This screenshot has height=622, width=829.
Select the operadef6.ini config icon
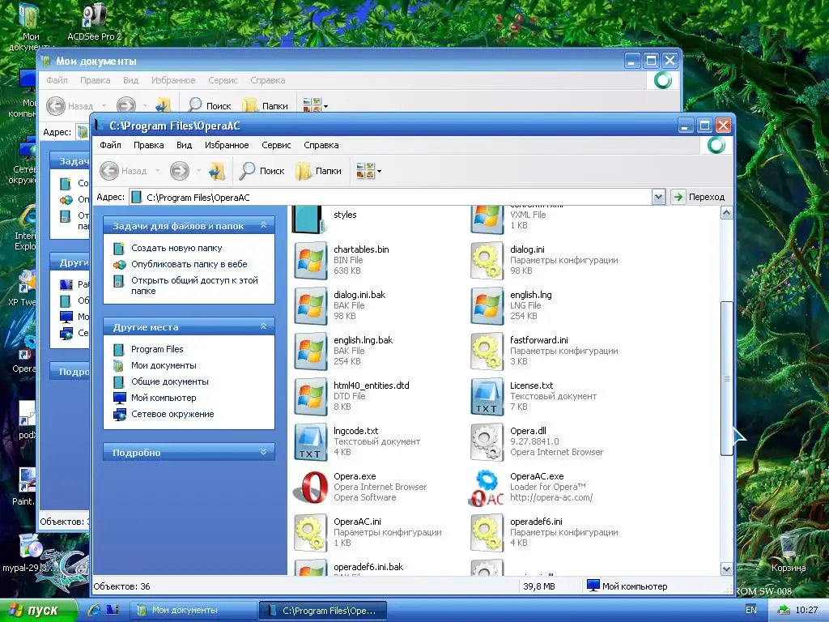[487, 533]
